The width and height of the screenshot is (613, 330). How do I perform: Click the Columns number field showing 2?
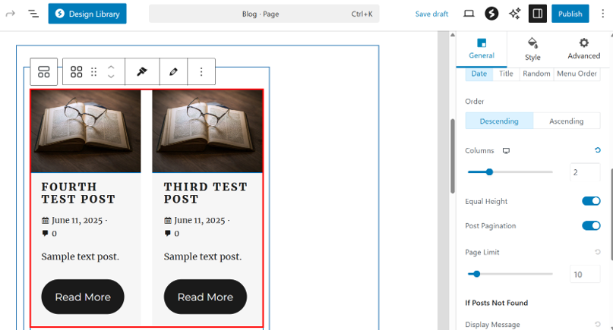(585, 172)
